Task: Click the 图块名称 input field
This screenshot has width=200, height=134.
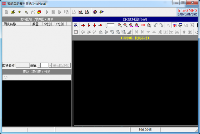Action: 23,65
